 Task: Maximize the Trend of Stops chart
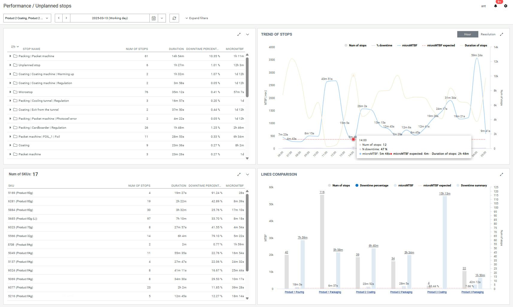coord(502,34)
